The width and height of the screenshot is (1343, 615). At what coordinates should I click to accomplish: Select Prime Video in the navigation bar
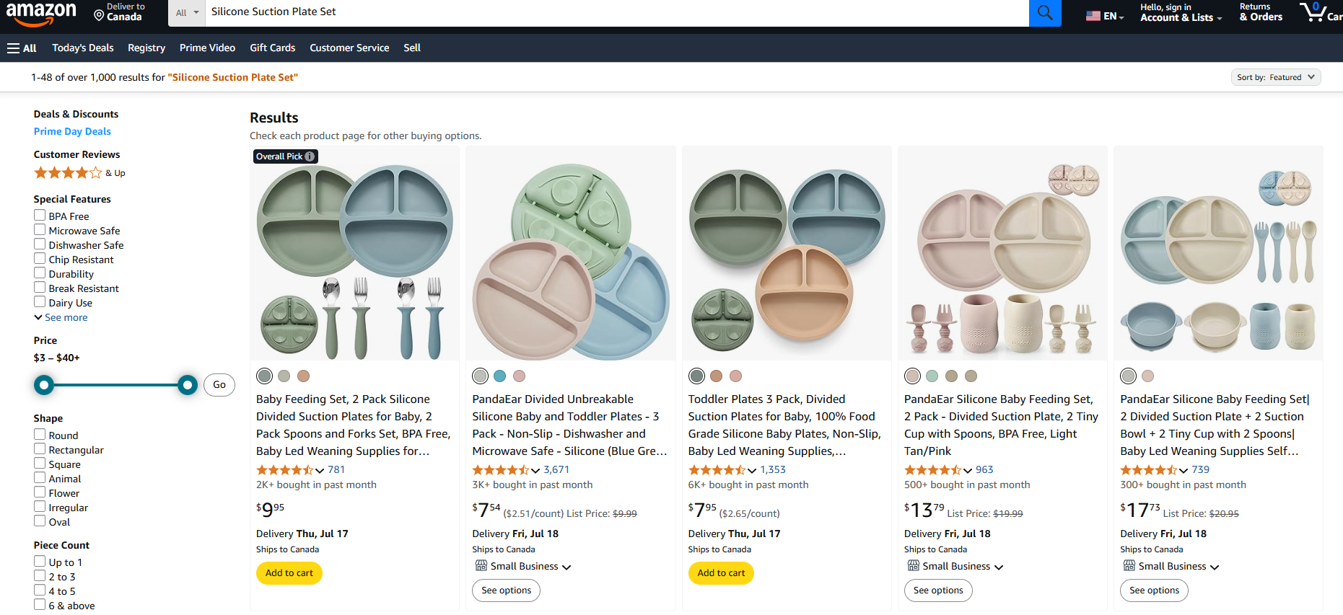(207, 48)
